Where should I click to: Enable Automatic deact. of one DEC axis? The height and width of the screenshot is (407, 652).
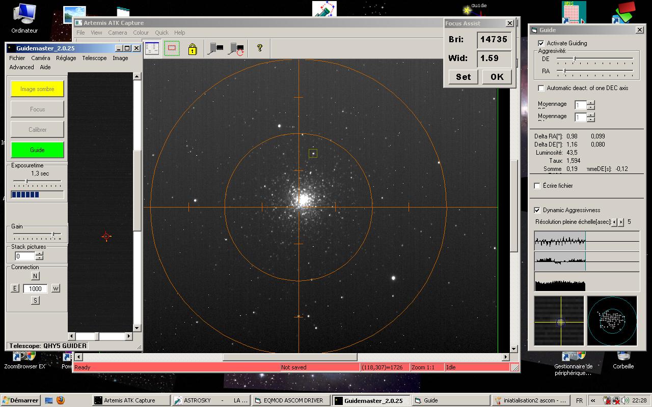541,88
